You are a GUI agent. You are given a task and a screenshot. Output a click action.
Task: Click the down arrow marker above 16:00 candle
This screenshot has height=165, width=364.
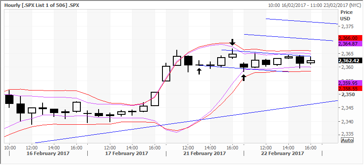point(232,42)
